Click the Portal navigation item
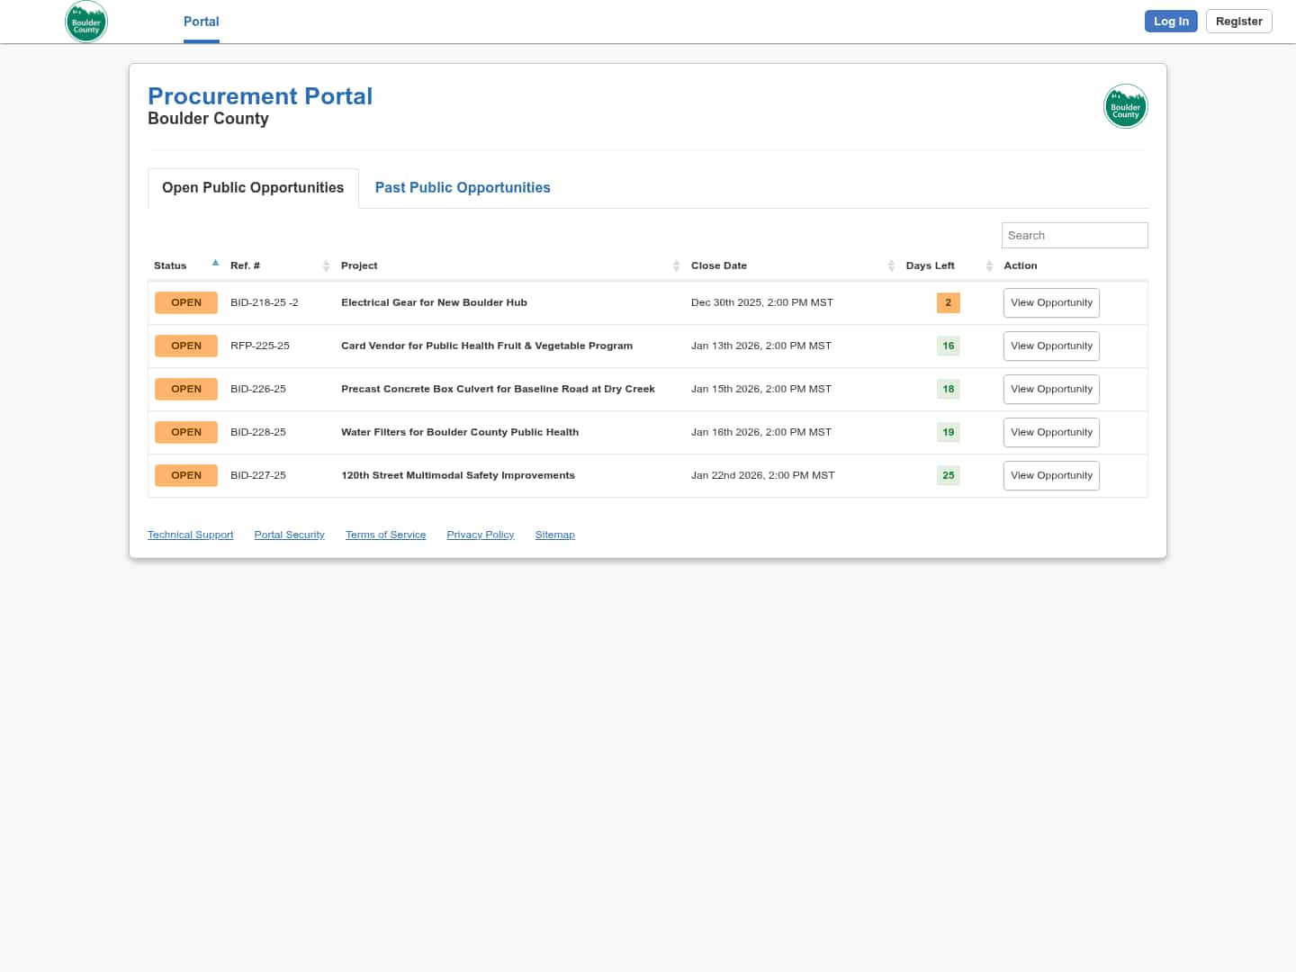 [201, 22]
